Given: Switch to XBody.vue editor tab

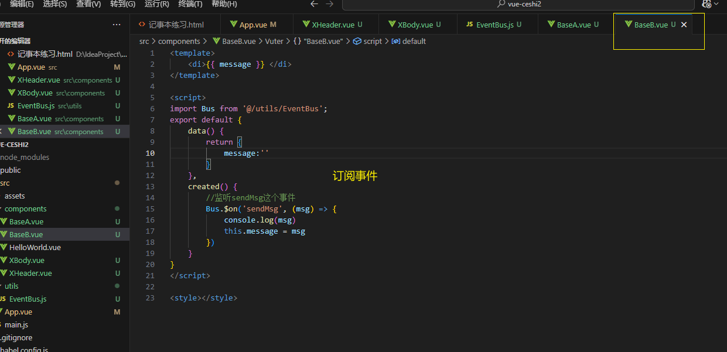Looking at the screenshot, I should pos(419,25).
